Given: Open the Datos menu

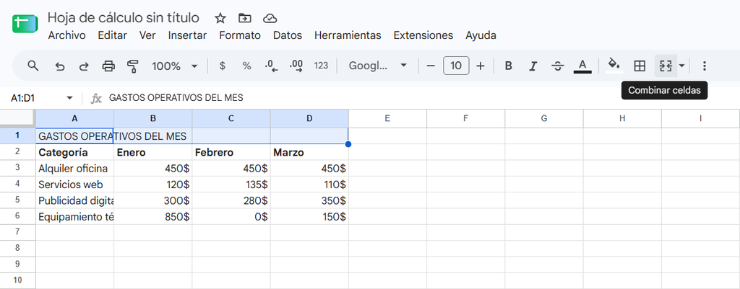Looking at the screenshot, I should click(x=288, y=35).
